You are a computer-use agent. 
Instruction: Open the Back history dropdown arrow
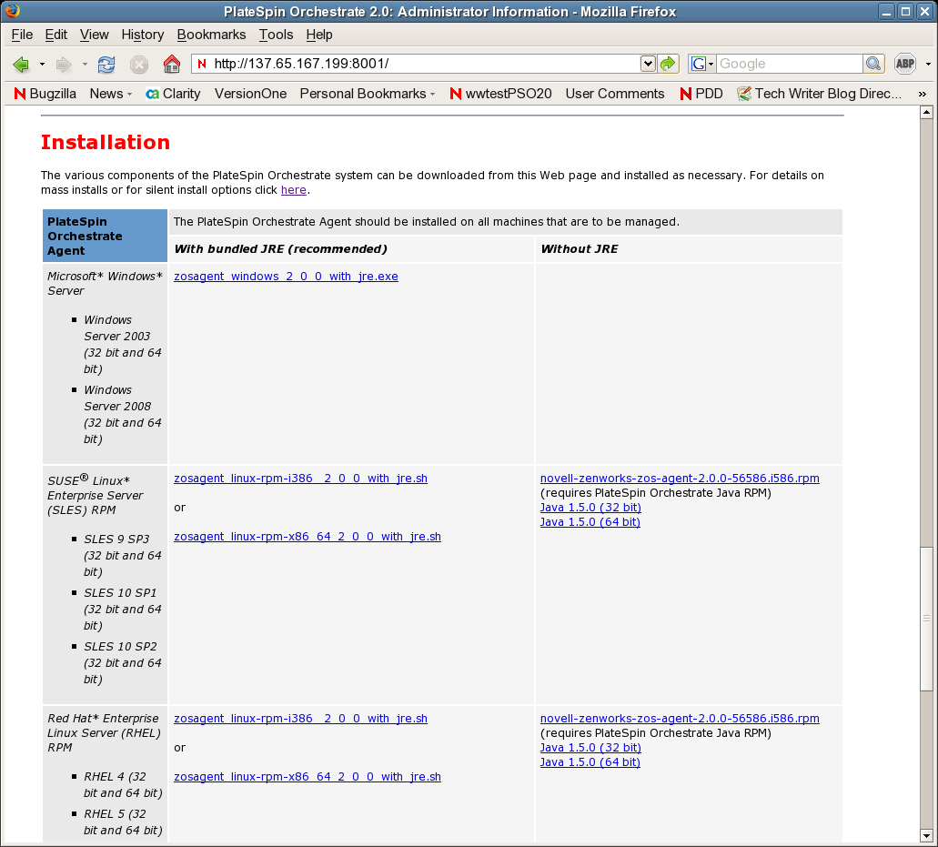tap(42, 64)
